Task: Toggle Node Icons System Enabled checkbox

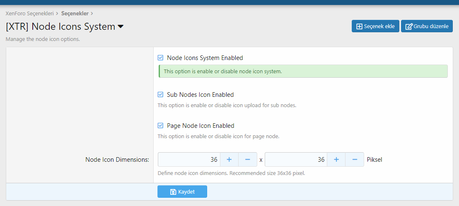Action: [x=160, y=58]
